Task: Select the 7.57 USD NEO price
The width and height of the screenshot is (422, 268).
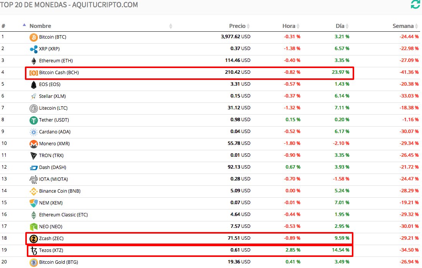Action: coord(240,226)
